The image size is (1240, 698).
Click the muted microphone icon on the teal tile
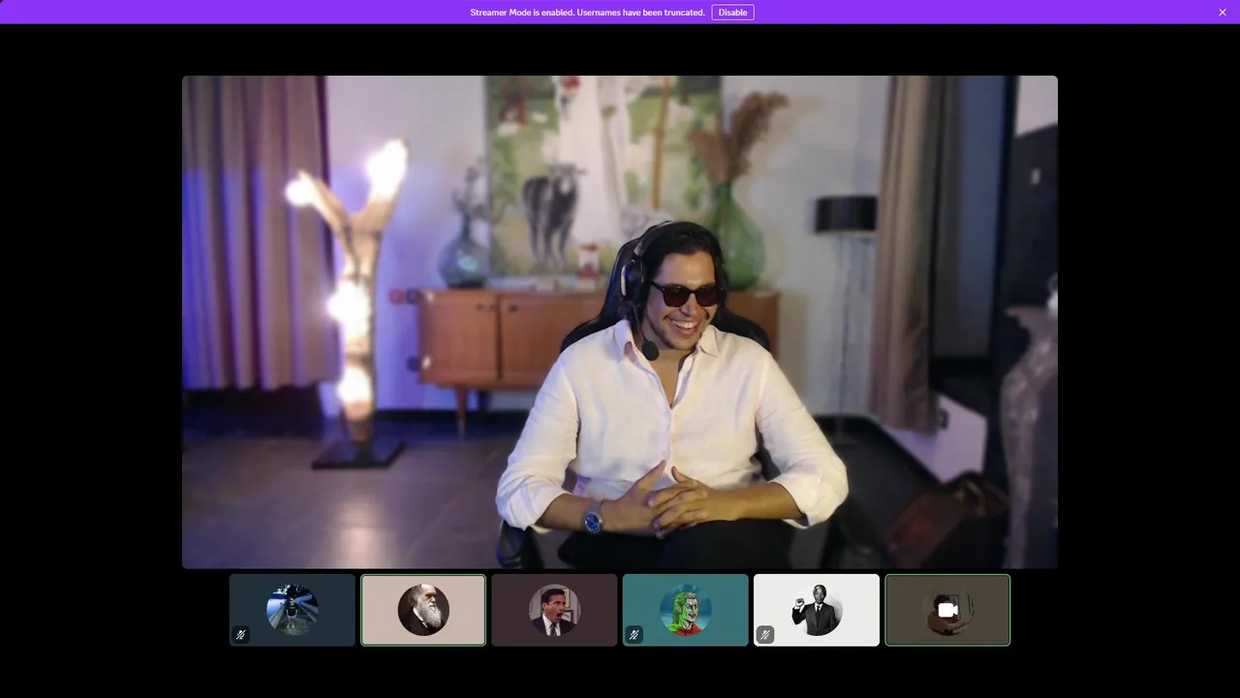pos(634,635)
